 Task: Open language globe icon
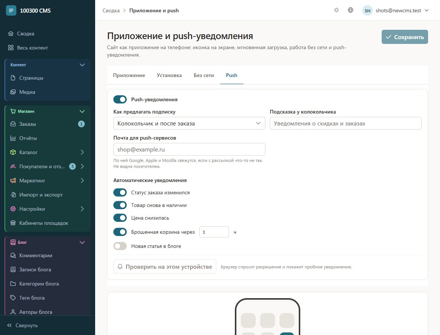tap(350, 10)
